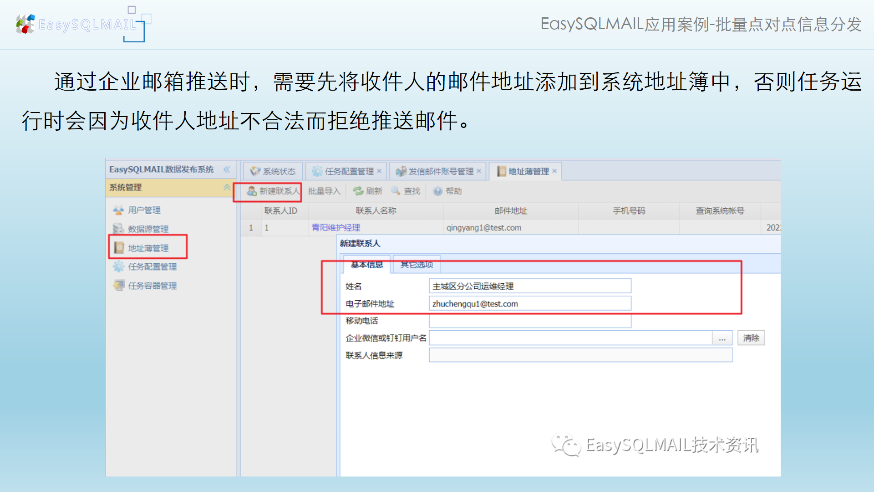Open 数据源管理 in the sidebar

point(148,229)
